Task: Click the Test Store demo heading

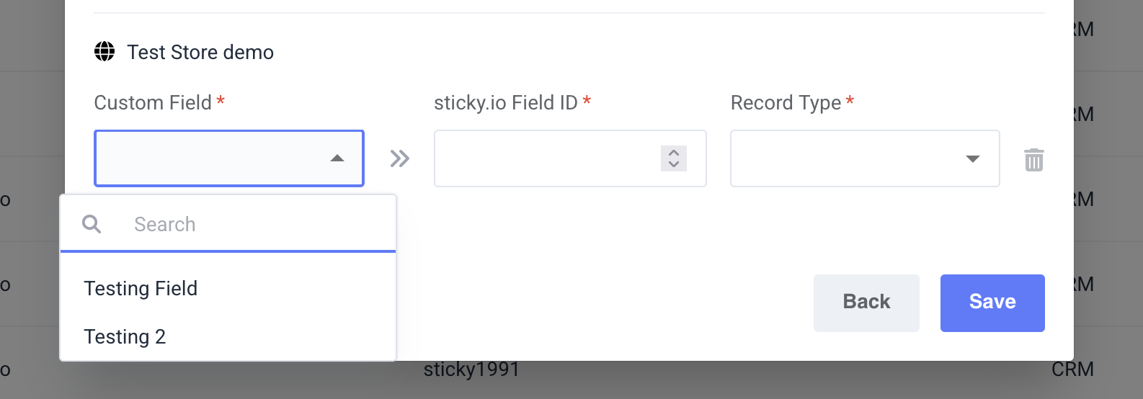Action: pos(200,53)
